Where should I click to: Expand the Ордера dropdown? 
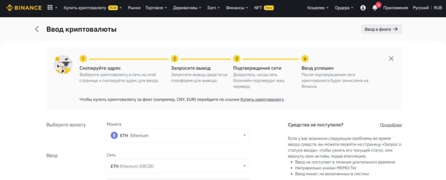(x=344, y=8)
